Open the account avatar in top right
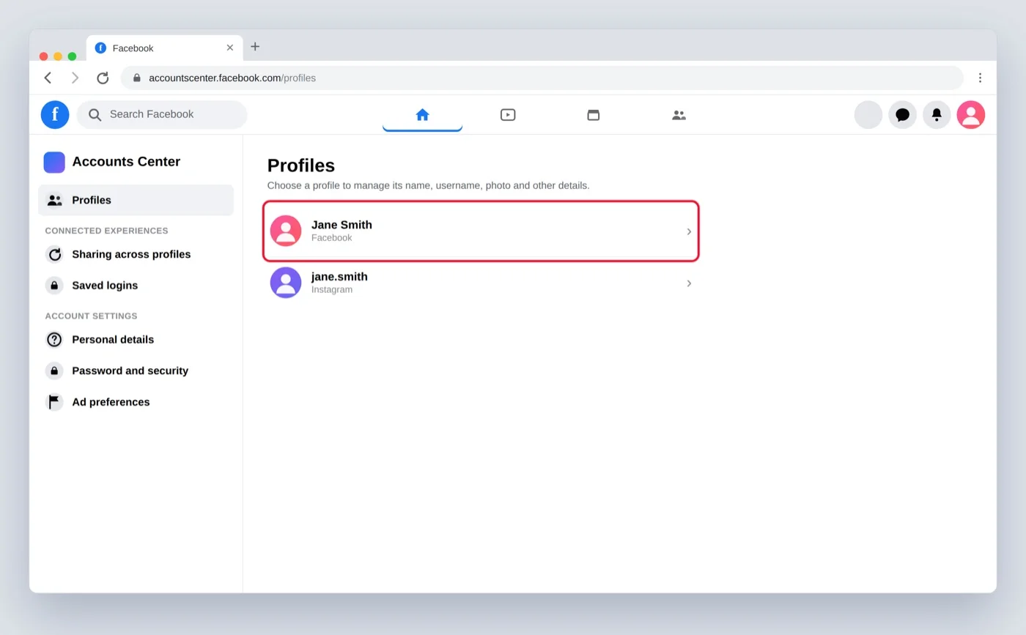The image size is (1026, 635). (971, 114)
